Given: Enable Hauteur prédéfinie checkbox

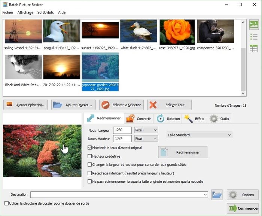Looking at the screenshot, I should click(x=89, y=156).
